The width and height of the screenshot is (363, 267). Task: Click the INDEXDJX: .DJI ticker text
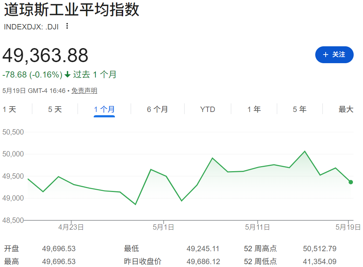(x=31, y=27)
